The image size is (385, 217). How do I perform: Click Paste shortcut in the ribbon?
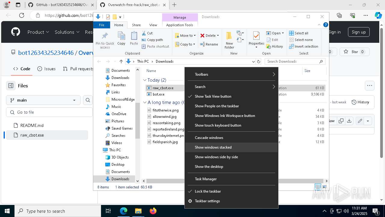[x=155, y=46]
